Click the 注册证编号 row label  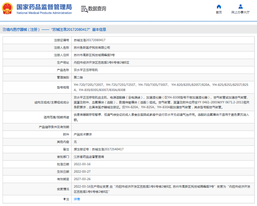click(62, 40)
